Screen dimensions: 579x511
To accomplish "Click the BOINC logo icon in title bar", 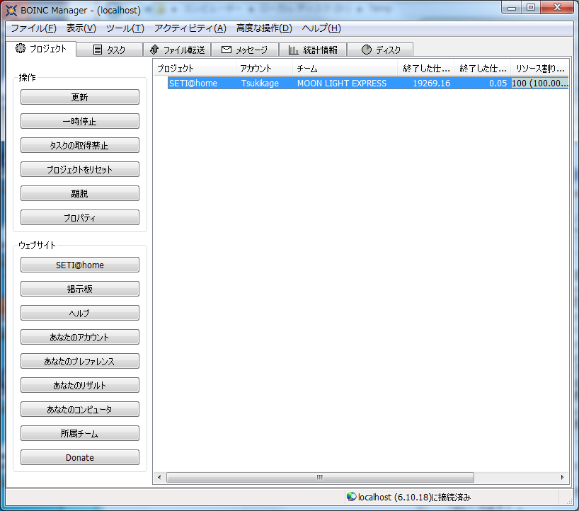I will [x=11, y=11].
